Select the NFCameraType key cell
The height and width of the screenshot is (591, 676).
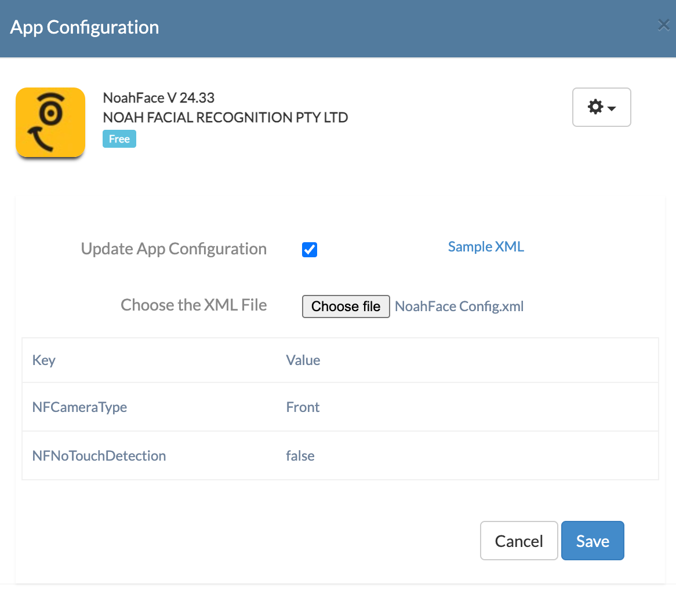[149, 407]
